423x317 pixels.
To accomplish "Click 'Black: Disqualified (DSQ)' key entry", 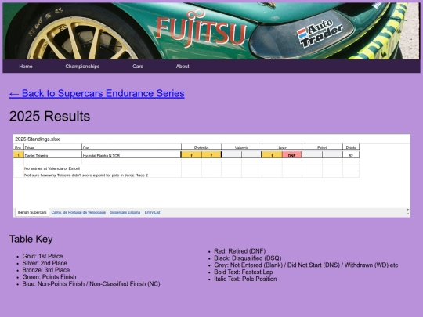I will tap(248, 258).
